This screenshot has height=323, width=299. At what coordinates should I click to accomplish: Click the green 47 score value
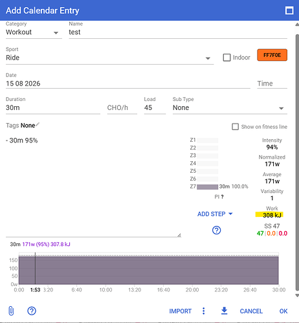coord(260,234)
